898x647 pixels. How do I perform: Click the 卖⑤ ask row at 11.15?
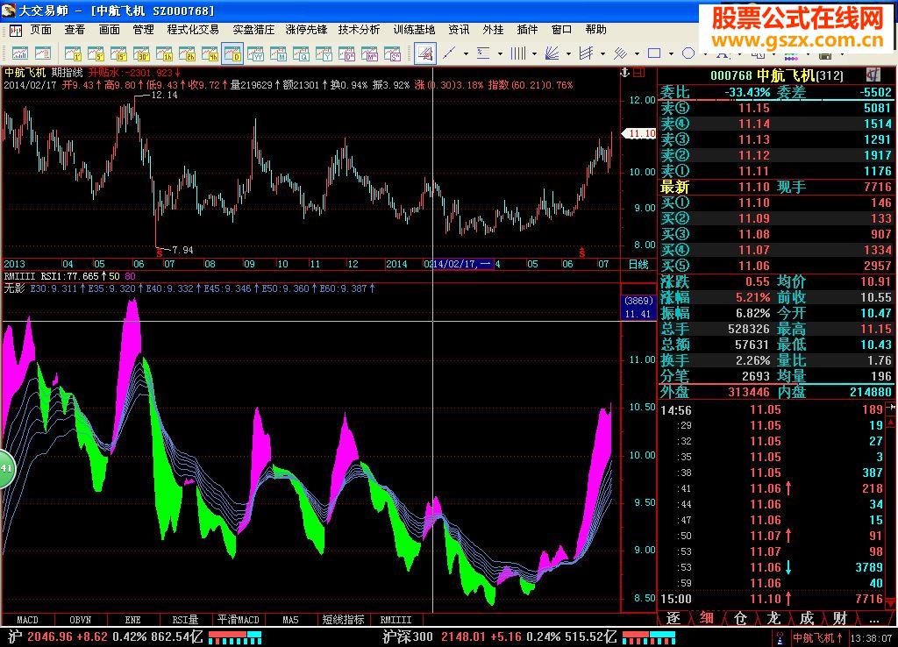[x=775, y=108]
